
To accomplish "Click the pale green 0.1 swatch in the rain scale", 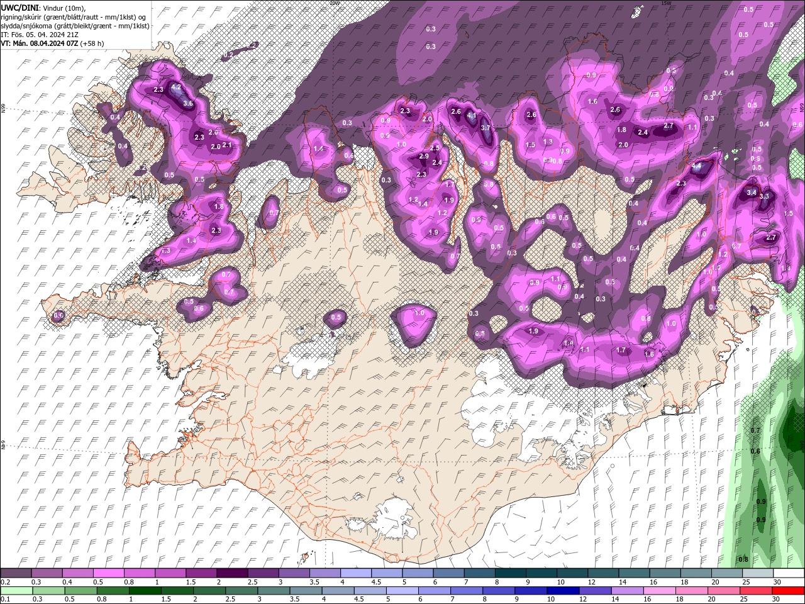I will click(x=16, y=591).
